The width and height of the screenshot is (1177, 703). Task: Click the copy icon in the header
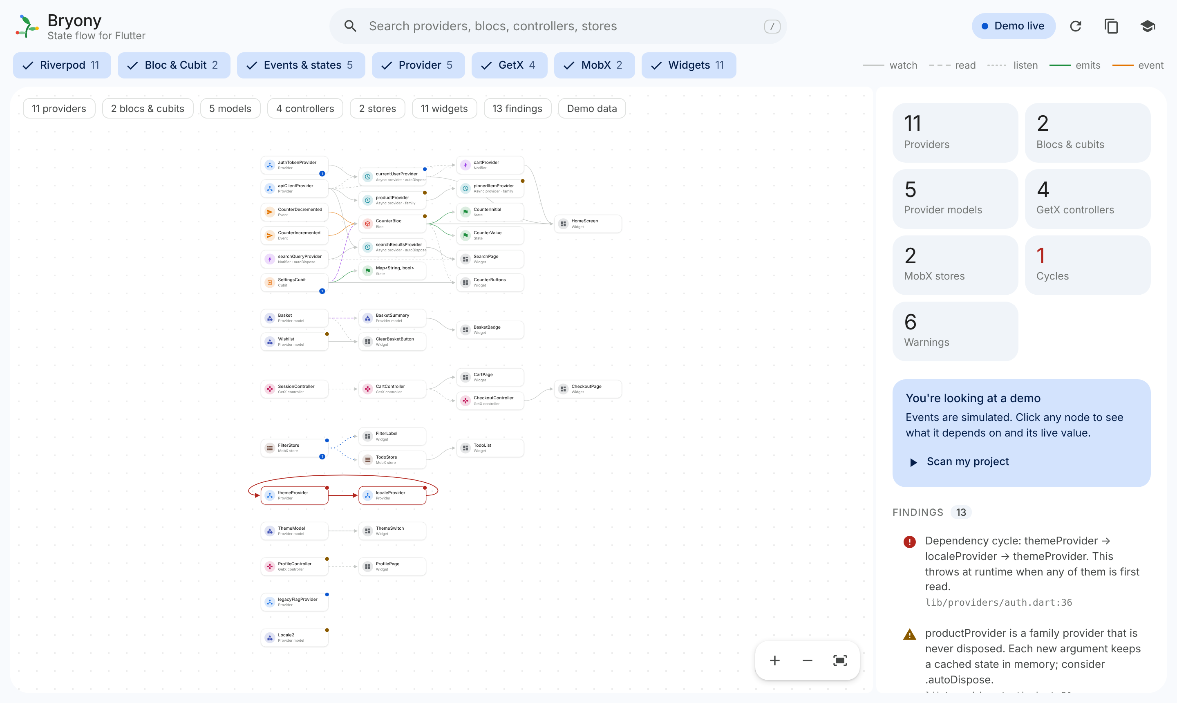[1111, 26]
